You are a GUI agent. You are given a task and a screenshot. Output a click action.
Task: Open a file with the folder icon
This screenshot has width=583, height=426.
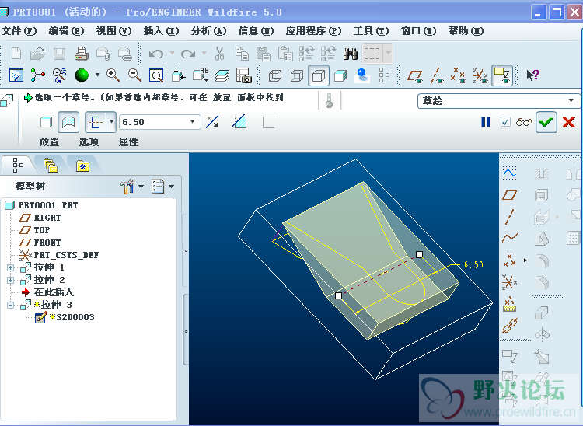tap(37, 54)
